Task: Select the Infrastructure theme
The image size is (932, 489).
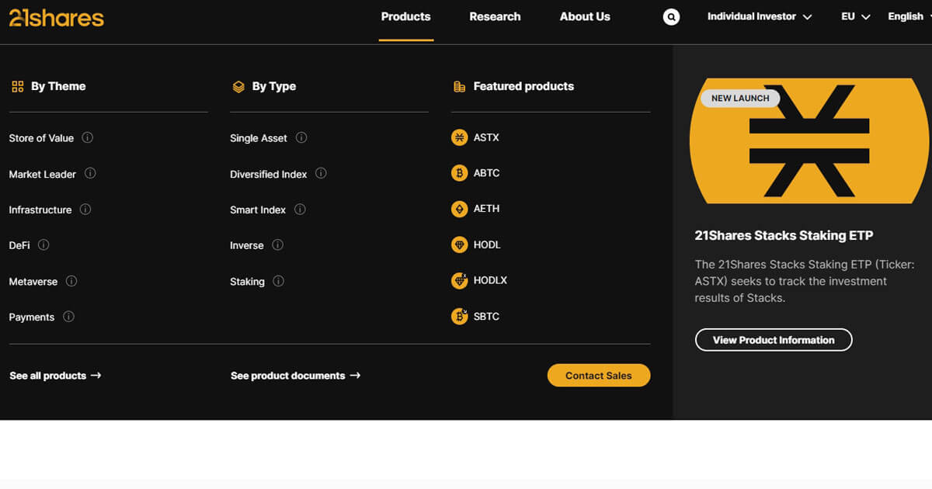Action: point(40,210)
